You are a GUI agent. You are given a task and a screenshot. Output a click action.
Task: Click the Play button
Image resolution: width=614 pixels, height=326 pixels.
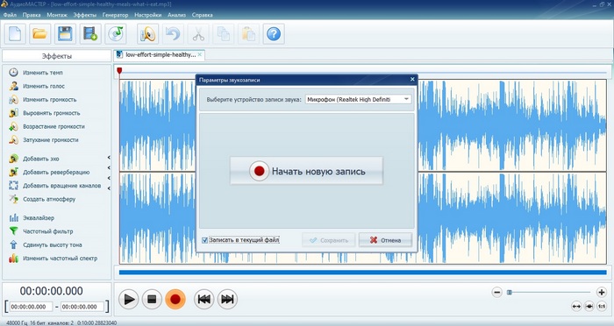pyautogui.click(x=128, y=300)
